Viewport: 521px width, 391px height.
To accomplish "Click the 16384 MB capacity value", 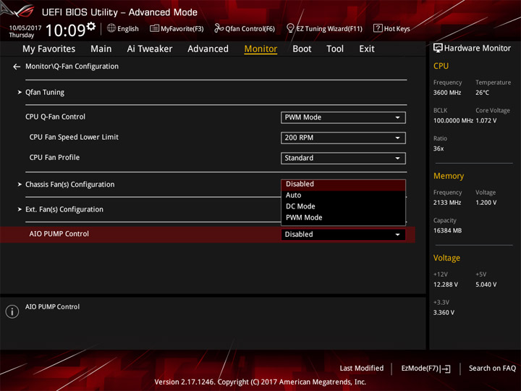I will [x=447, y=230].
